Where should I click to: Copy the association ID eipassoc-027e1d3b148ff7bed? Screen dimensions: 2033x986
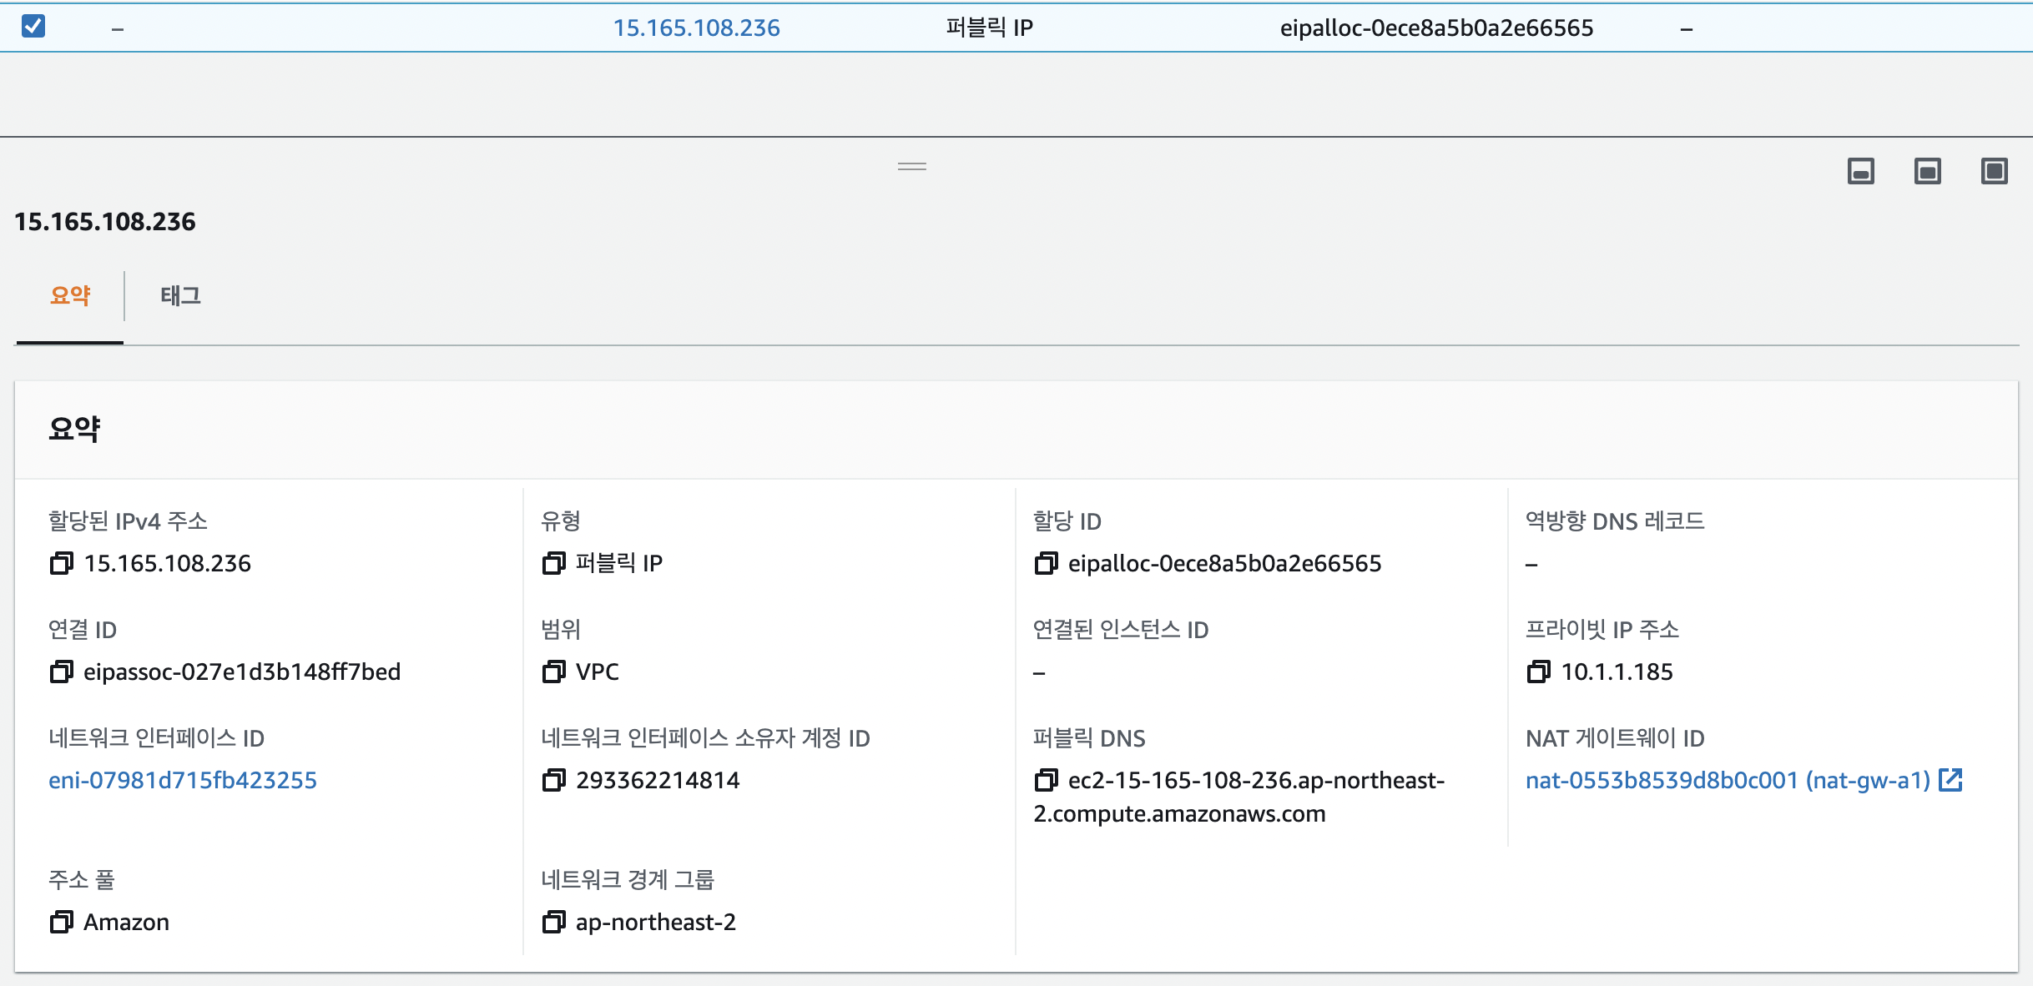coord(61,672)
